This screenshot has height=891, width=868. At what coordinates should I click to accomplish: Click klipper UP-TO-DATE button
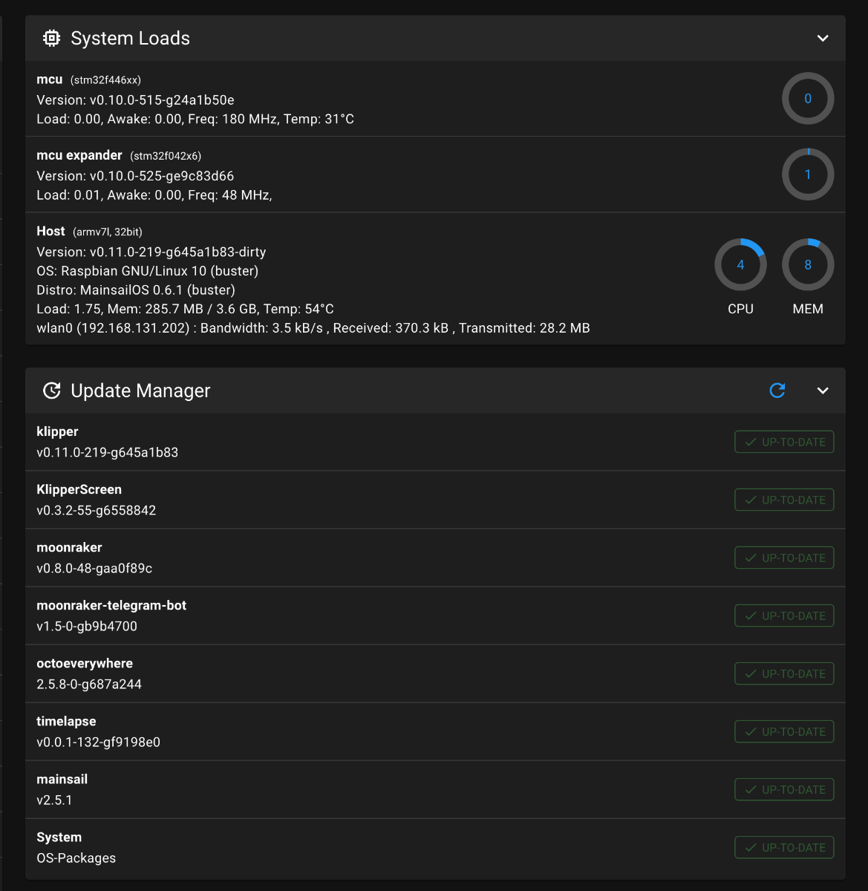(x=784, y=442)
